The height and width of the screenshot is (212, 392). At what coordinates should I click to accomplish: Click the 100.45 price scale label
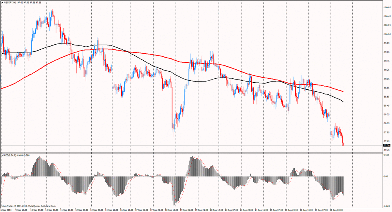click(x=387, y=16)
